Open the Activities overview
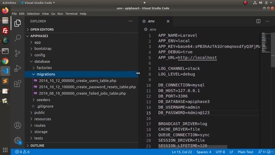The image size is (275, 155). click(9, 3)
